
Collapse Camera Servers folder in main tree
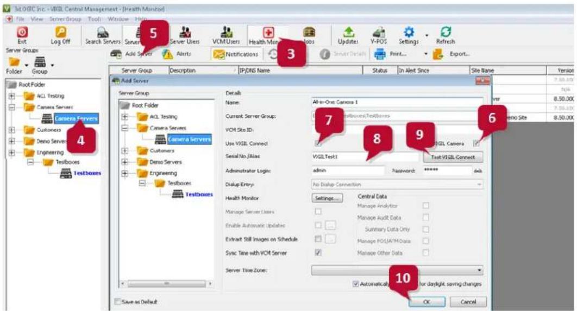12,107
